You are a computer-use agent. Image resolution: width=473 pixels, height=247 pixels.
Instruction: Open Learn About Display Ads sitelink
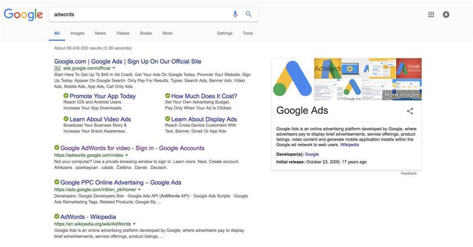(x=204, y=119)
